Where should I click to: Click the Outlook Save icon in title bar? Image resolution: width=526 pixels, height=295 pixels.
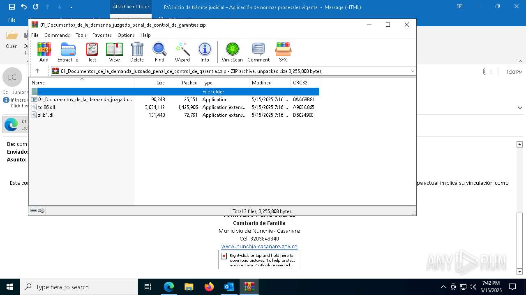pos(12,7)
